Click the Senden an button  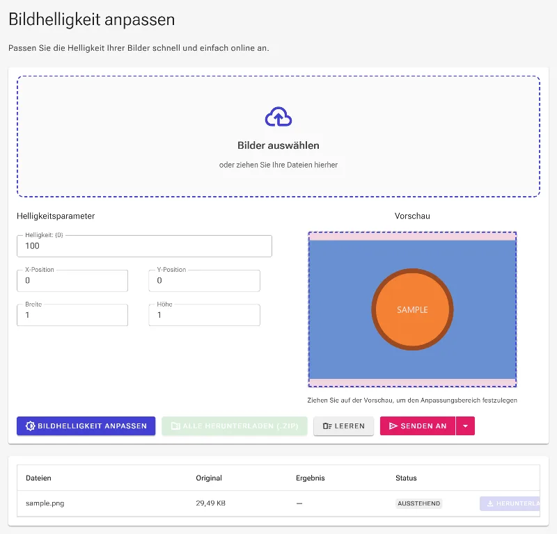(x=418, y=426)
